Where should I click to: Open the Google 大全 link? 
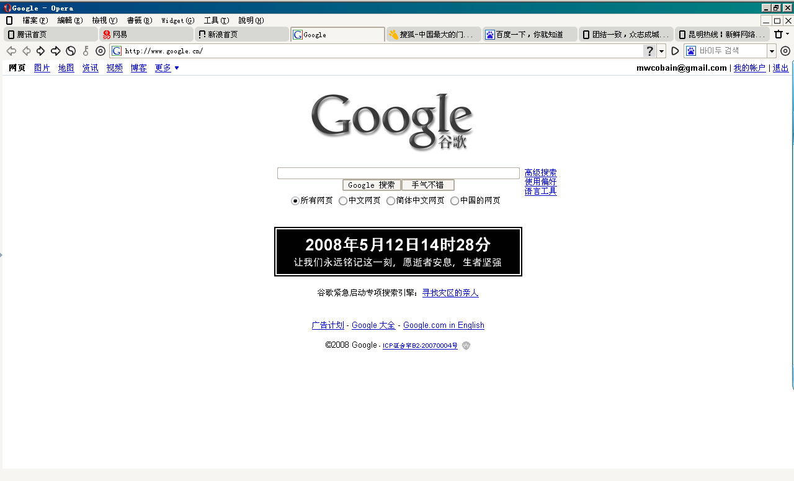373,325
